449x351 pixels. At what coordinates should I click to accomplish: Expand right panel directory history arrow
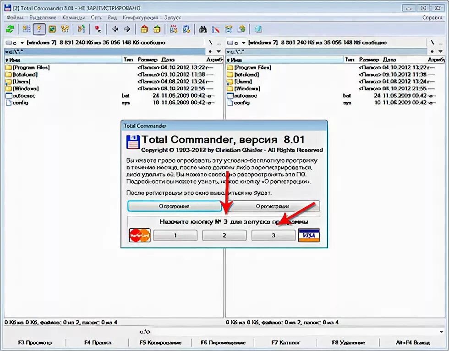[440, 51]
